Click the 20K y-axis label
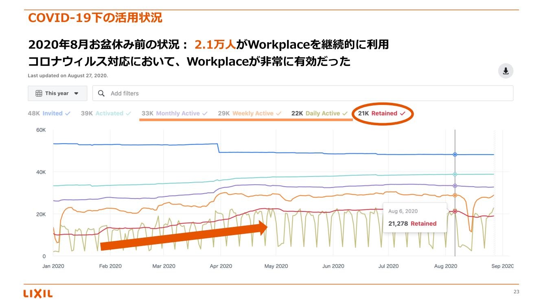543x305 pixels. 41,214
